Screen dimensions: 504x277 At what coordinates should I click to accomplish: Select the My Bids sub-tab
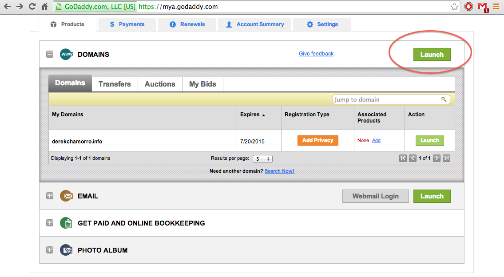[202, 84]
